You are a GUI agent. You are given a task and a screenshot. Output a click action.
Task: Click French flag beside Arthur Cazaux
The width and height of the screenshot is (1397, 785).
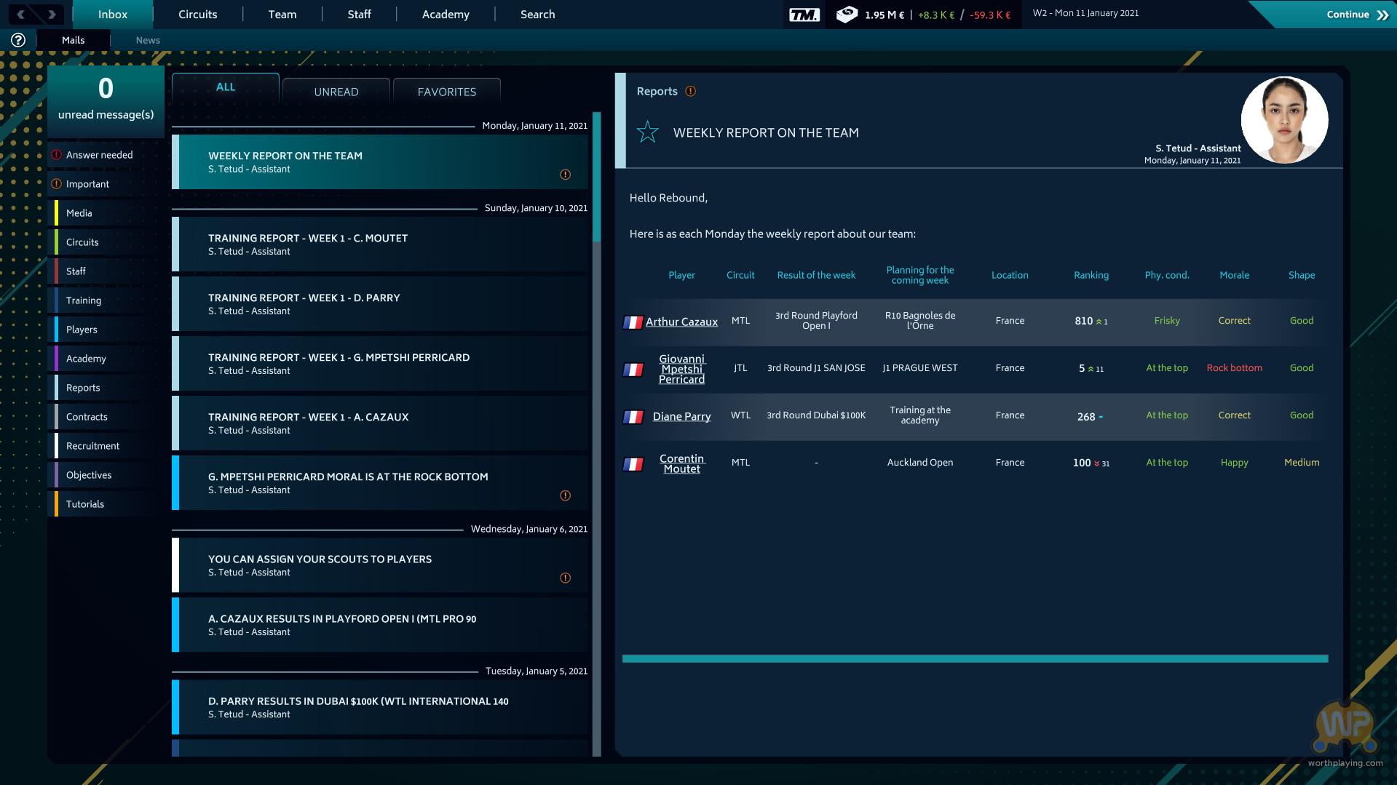(633, 322)
